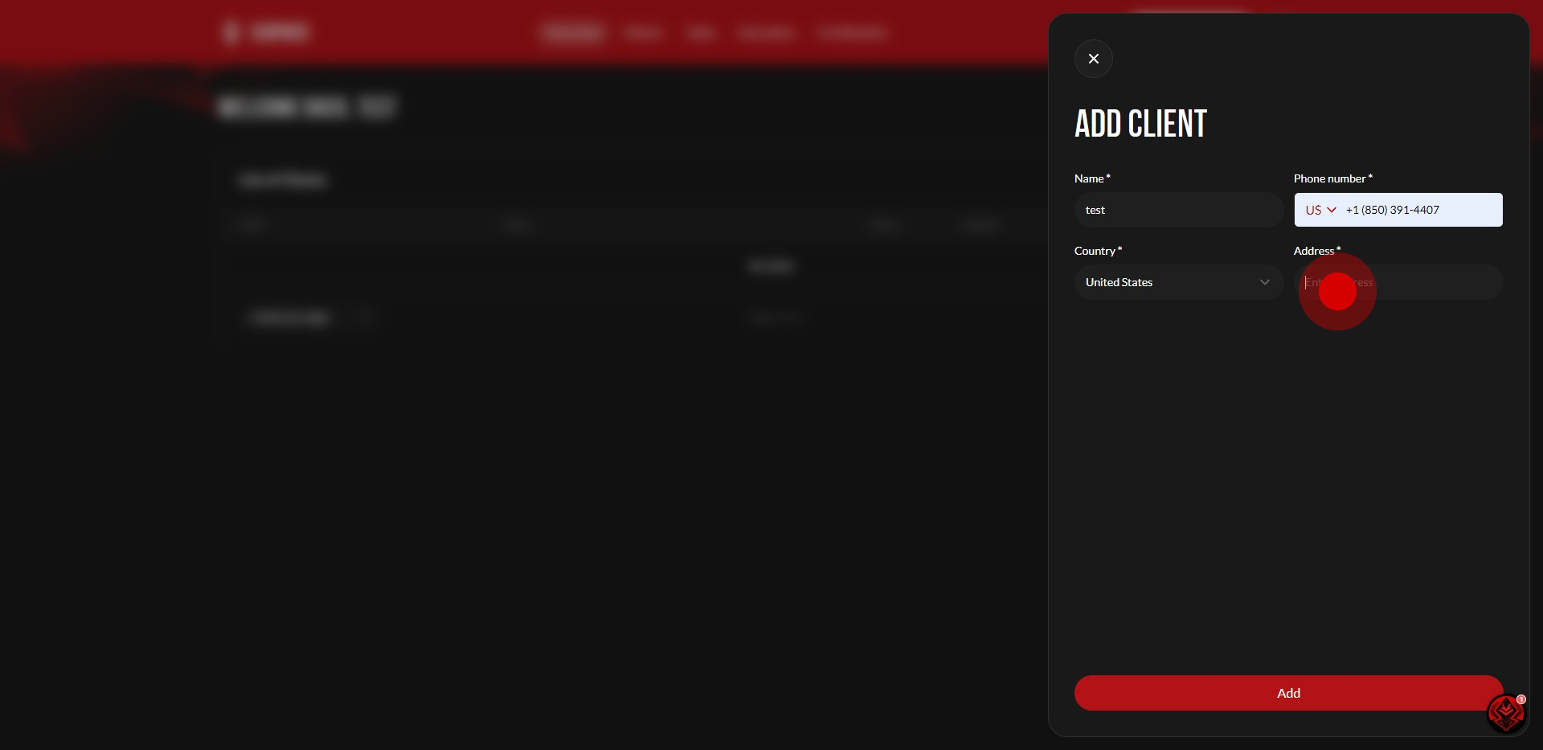Click the blurred welcome heading behind panel
This screenshot has width=1543, height=750.
(307, 107)
